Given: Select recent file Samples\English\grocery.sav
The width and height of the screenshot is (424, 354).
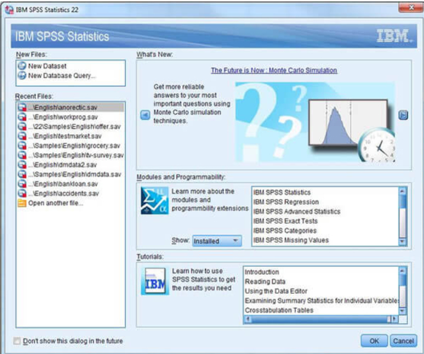Looking at the screenshot, I should pyautogui.click(x=71, y=146).
